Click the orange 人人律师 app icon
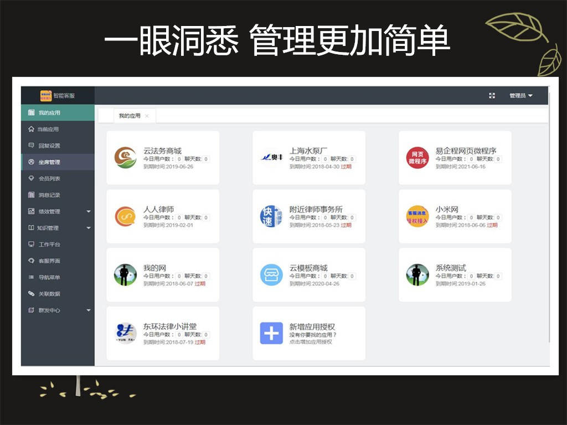567x425 pixels. pos(125,216)
